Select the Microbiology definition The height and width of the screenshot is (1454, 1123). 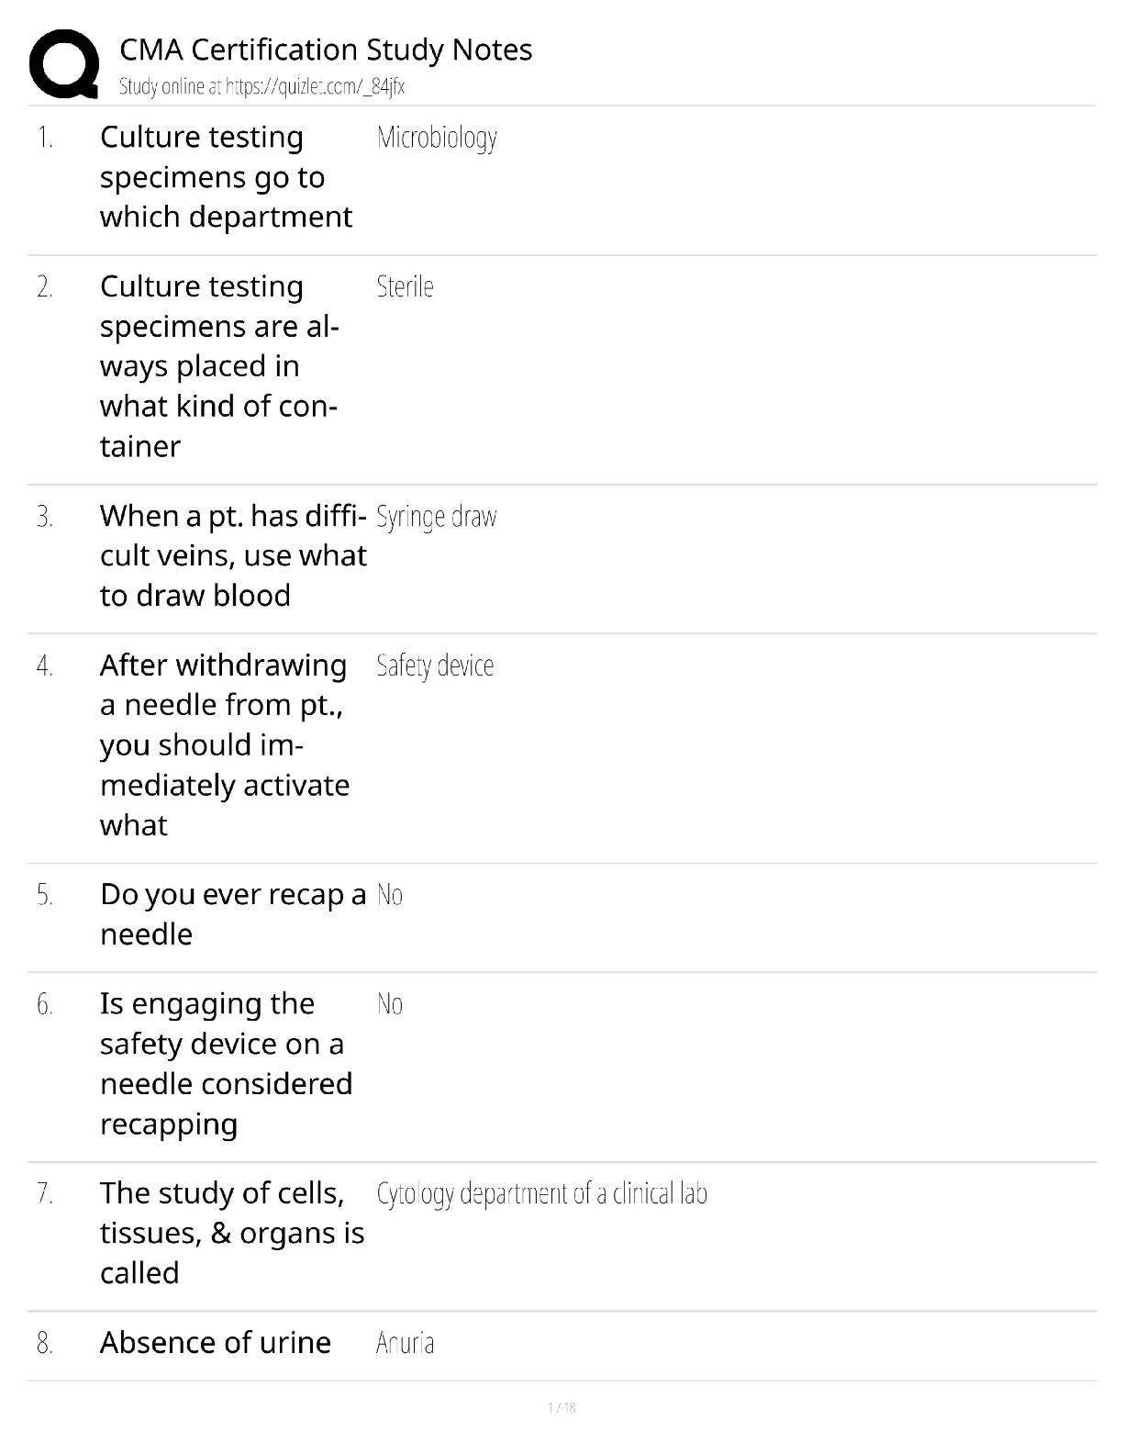437,139
